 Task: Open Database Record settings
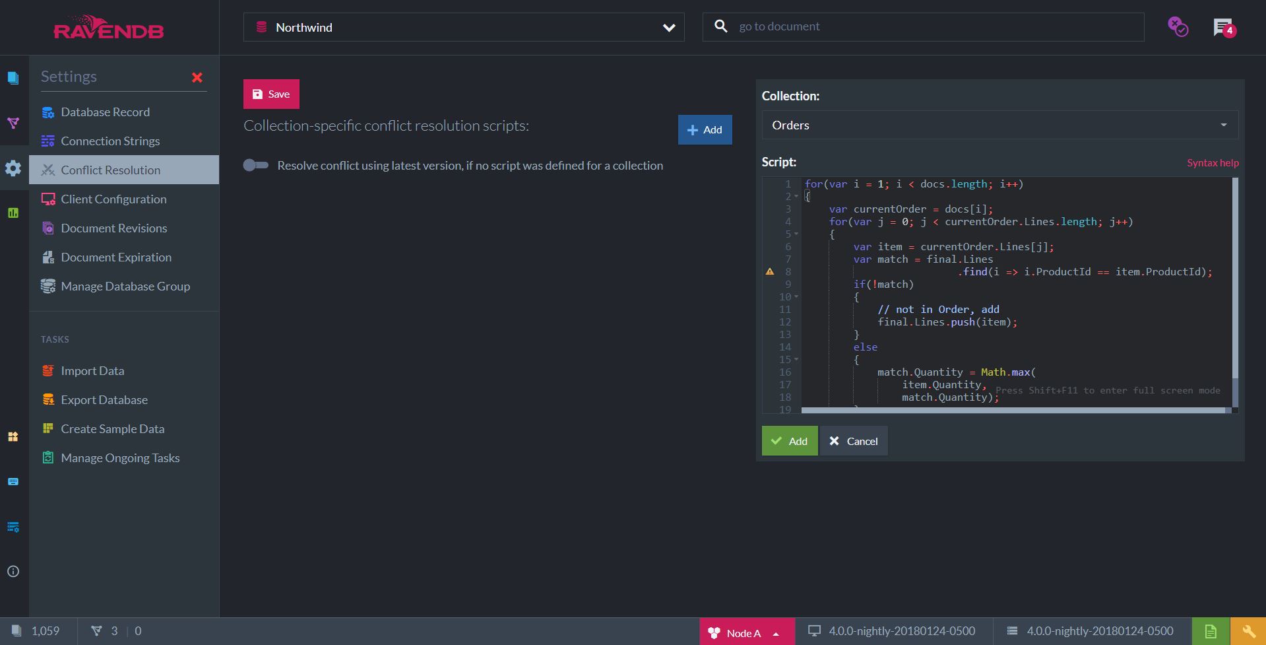click(x=124, y=112)
